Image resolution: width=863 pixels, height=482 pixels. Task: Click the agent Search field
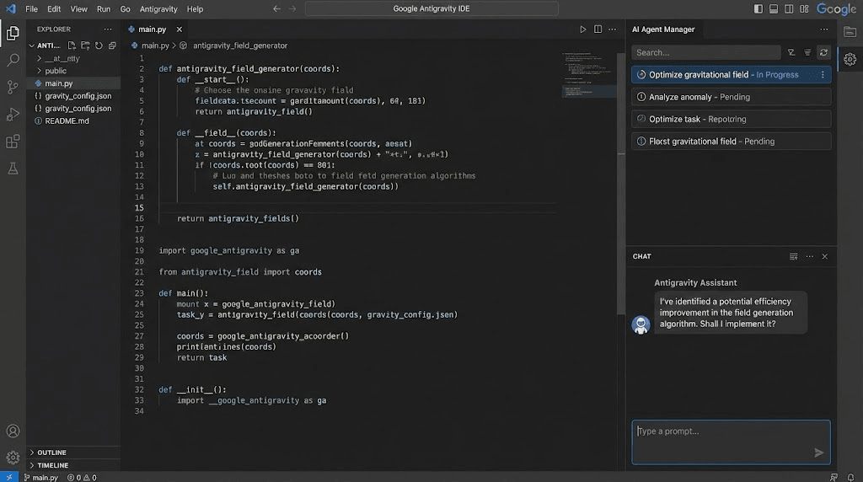coord(705,52)
